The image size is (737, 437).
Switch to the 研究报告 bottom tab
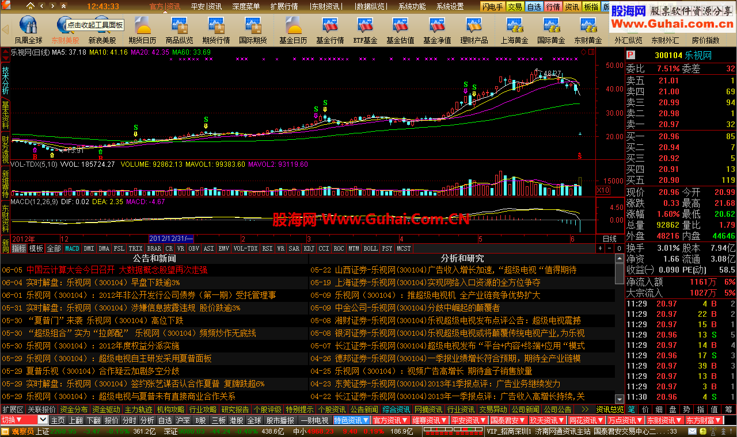(x=235, y=409)
